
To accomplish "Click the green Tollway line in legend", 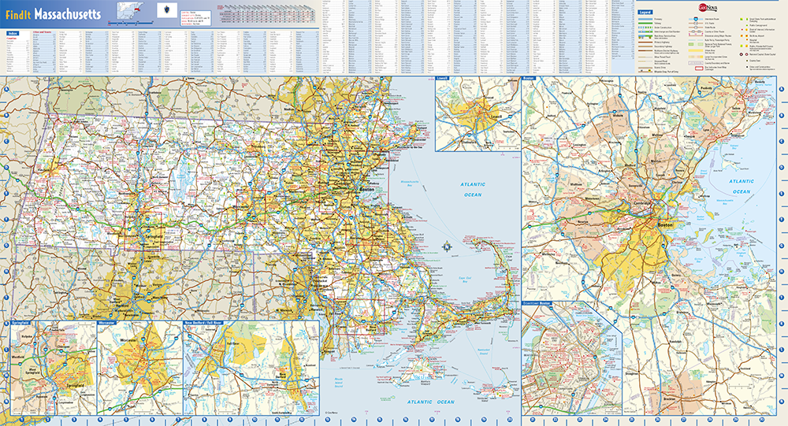I will (x=645, y=23).
